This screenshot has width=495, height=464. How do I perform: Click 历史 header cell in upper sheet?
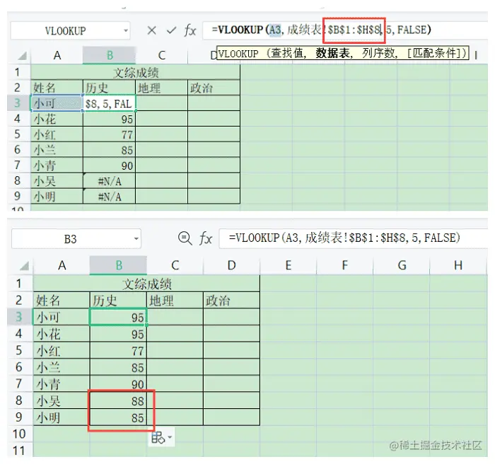(x=109, y=88)
